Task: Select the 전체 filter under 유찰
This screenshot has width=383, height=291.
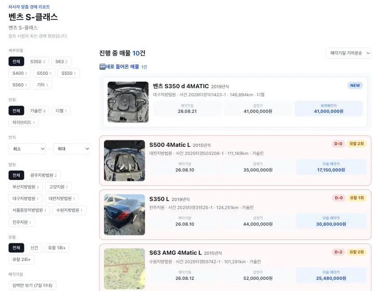Action: 16,248
